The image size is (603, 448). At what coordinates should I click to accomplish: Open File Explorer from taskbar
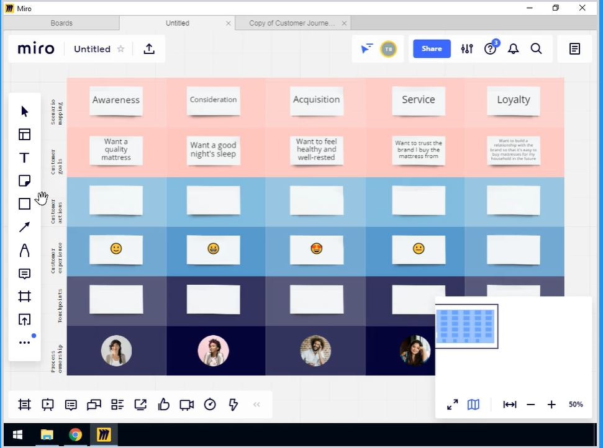point(47,434)
